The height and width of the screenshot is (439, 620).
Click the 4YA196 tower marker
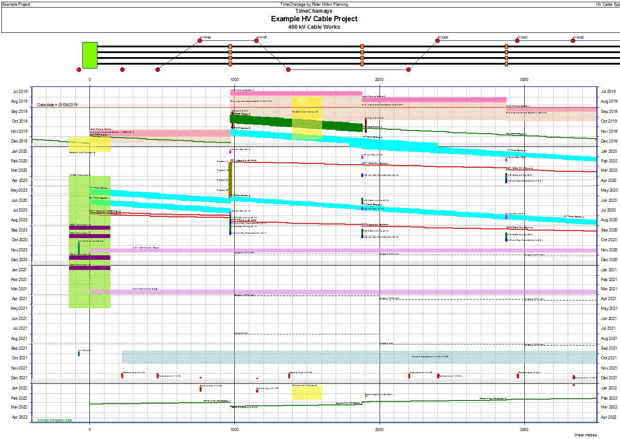[200, 41]
